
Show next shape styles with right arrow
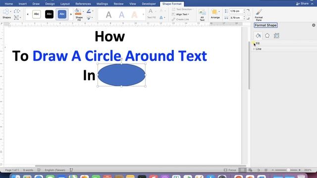(x=71, y=14)
